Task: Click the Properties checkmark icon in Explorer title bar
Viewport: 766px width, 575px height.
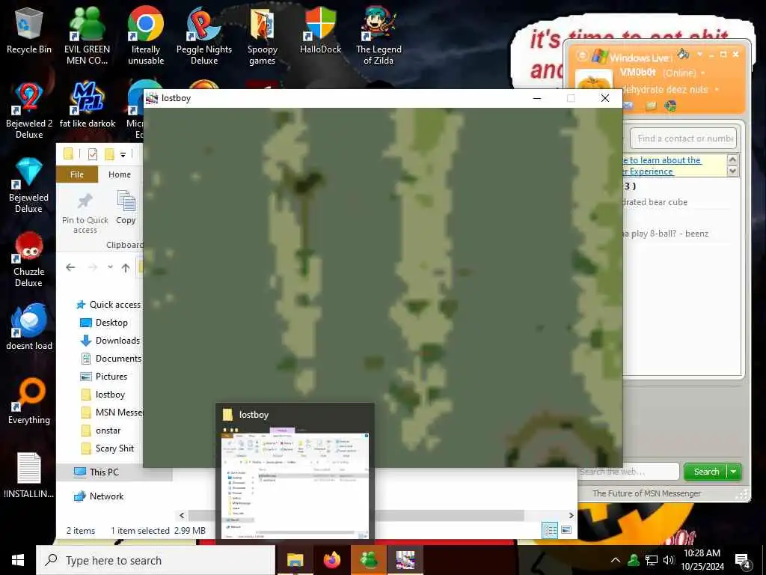Action: point(92,154)
